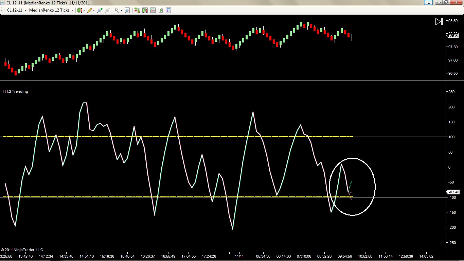Jump to last bar using arrow icon

439,22
